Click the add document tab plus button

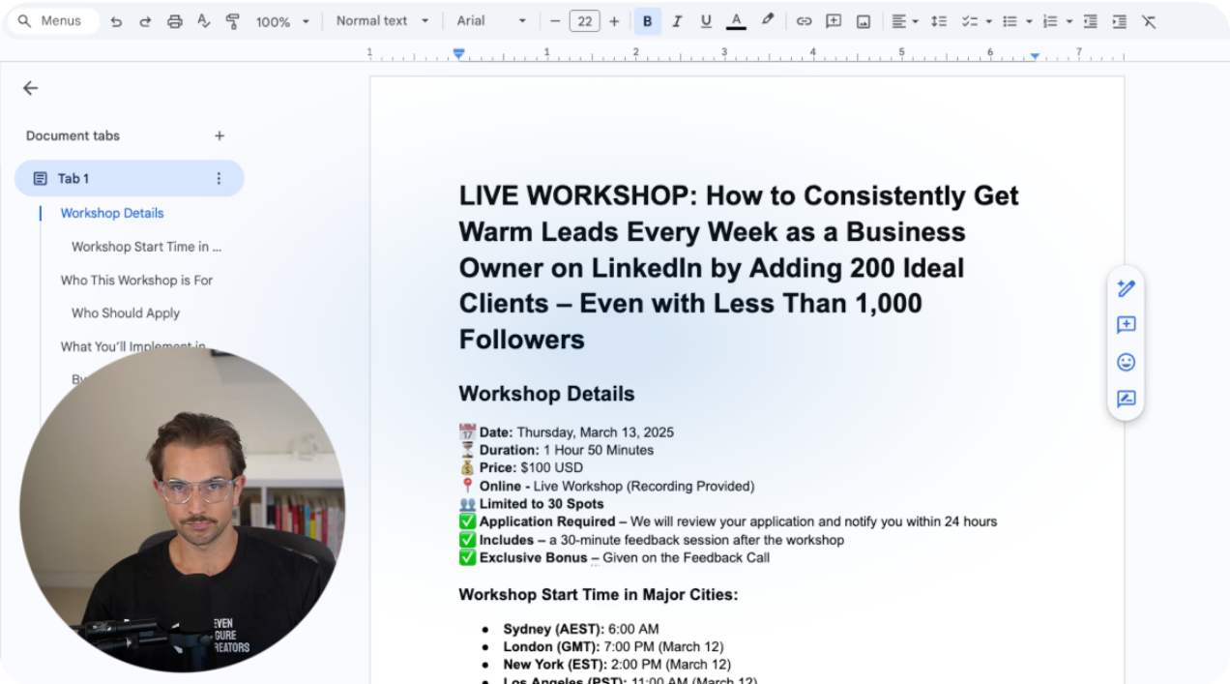[x=220, y=136]
